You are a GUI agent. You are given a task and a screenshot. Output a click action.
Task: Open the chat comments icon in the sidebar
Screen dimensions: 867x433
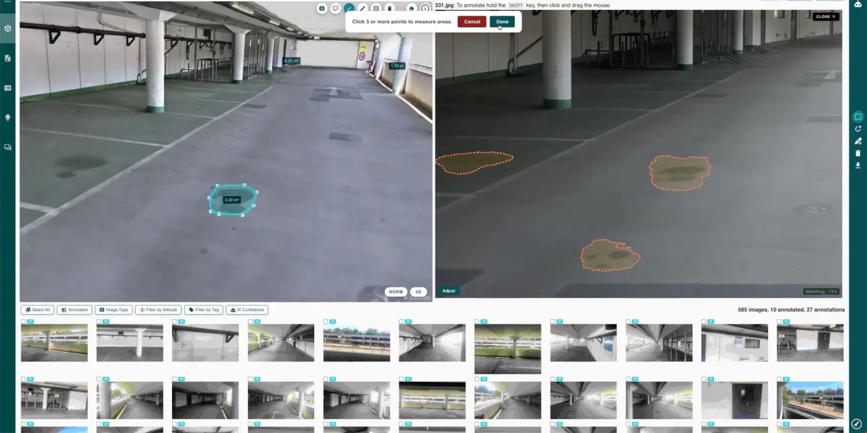[8, 147]
